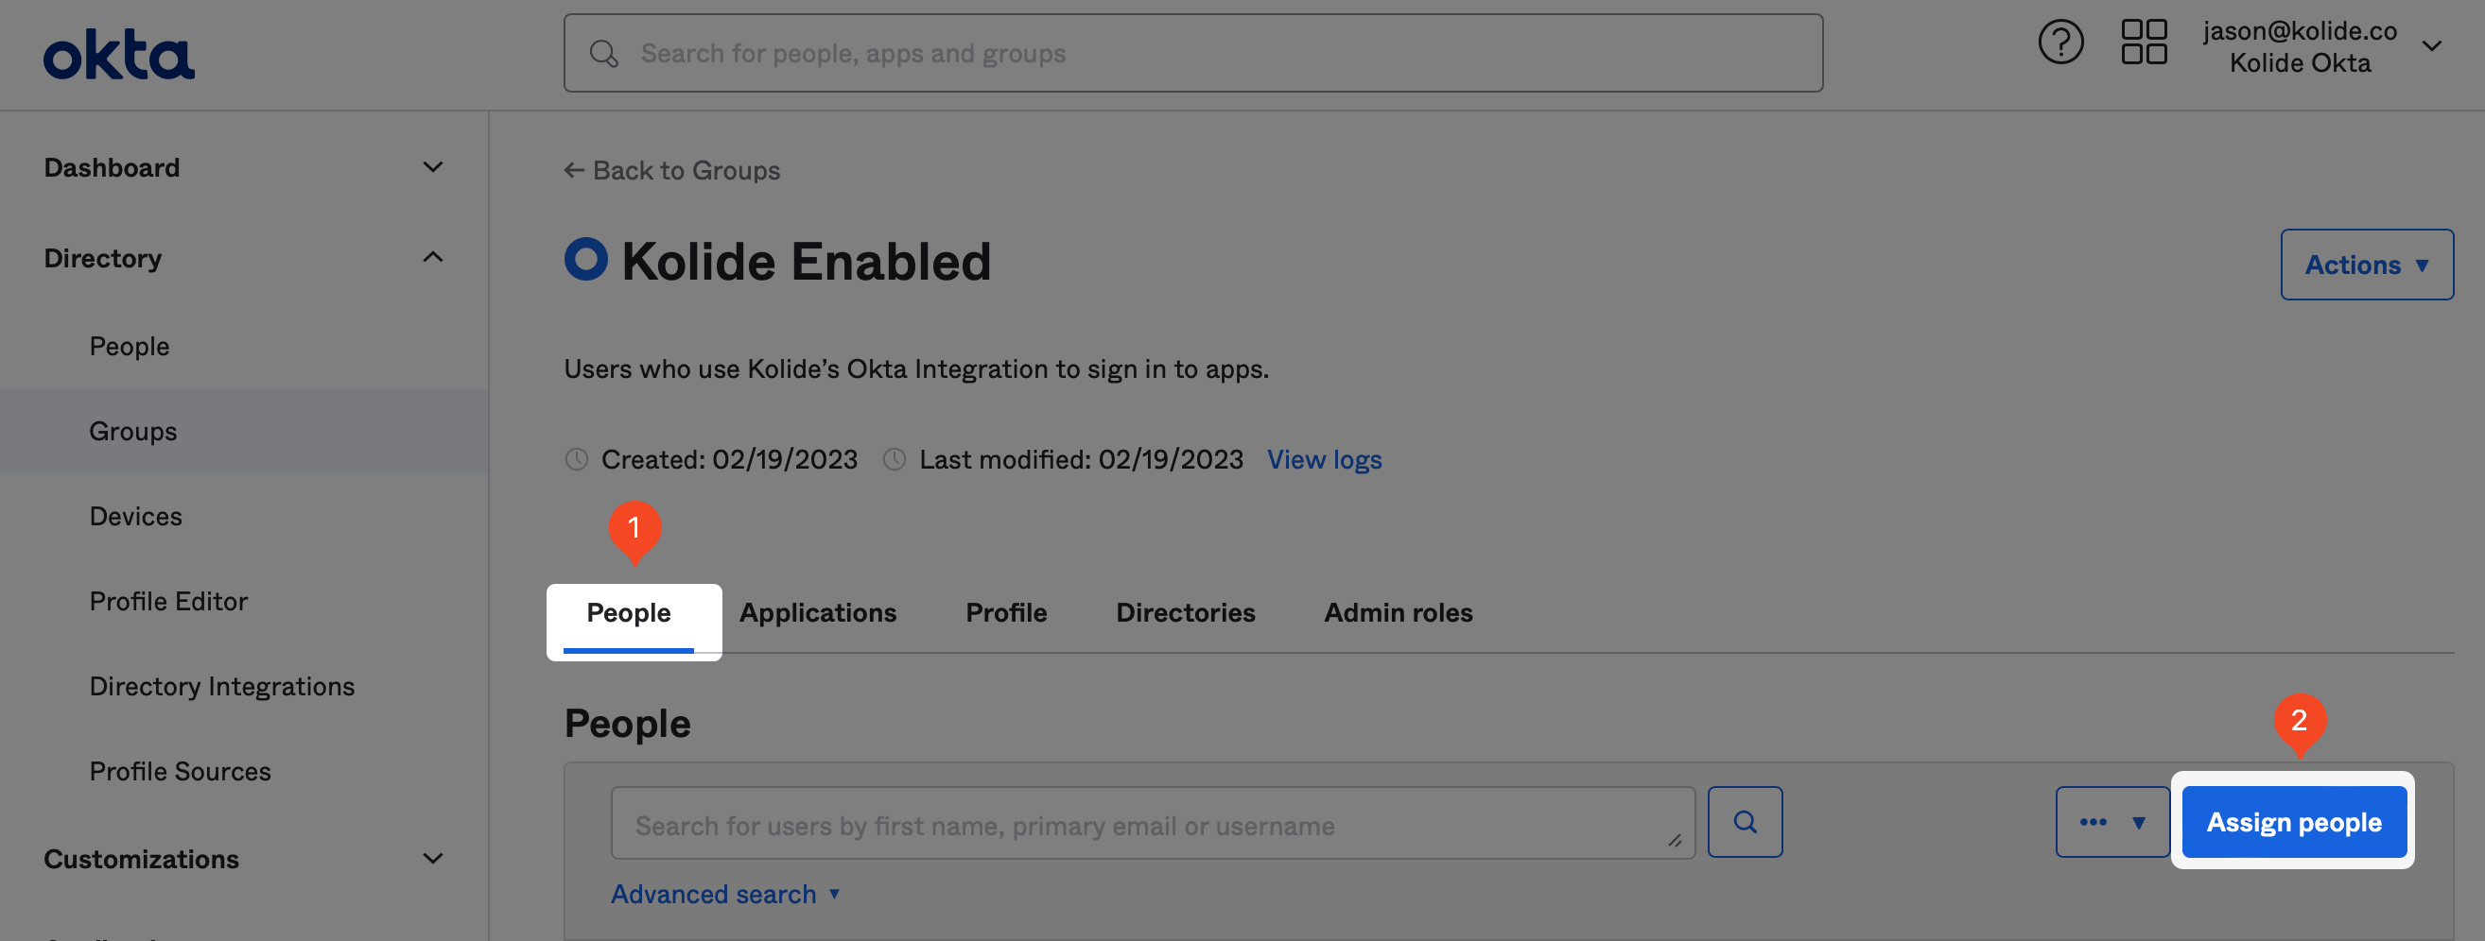Switch to the Admin roles tab
The height and width of the screenshot is (941, 2485).
1398,613
